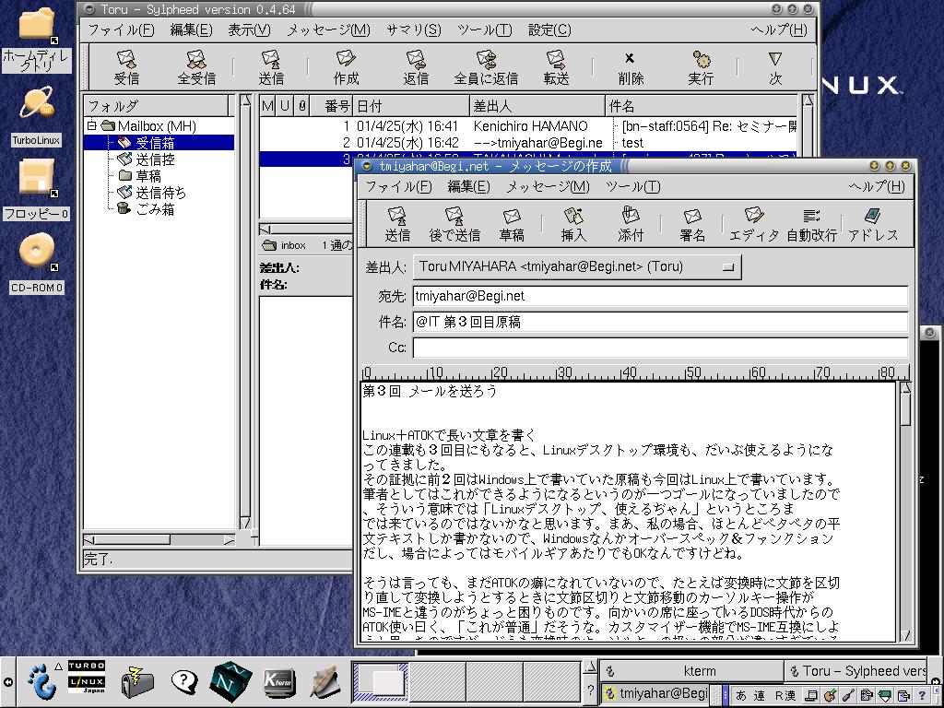The image size is (944, 708).
Task: Select the ごみ箱 (Trash) folder
Action: 155,209
